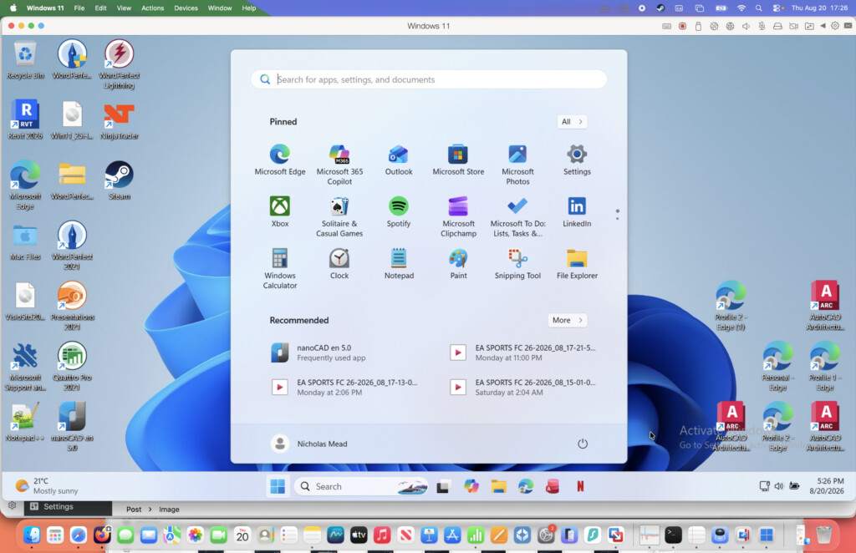Open File Explorer pinned app
Screen dimensions: 856x553
coord(577,263)
